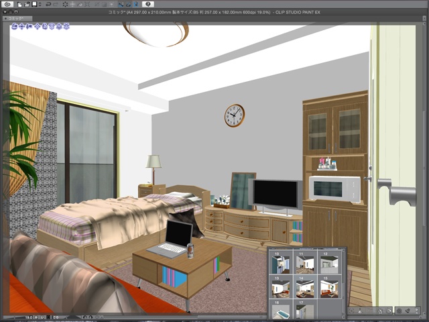The height and width of the screenshot is (322, 429).
Task: Open a file with the folder icon
Action: [27, 4]
